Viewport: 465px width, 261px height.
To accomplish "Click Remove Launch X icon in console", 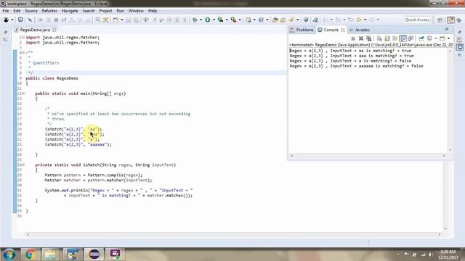I will point(361,38).
